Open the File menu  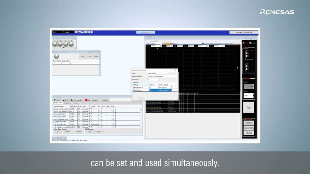tap(54, 32)
